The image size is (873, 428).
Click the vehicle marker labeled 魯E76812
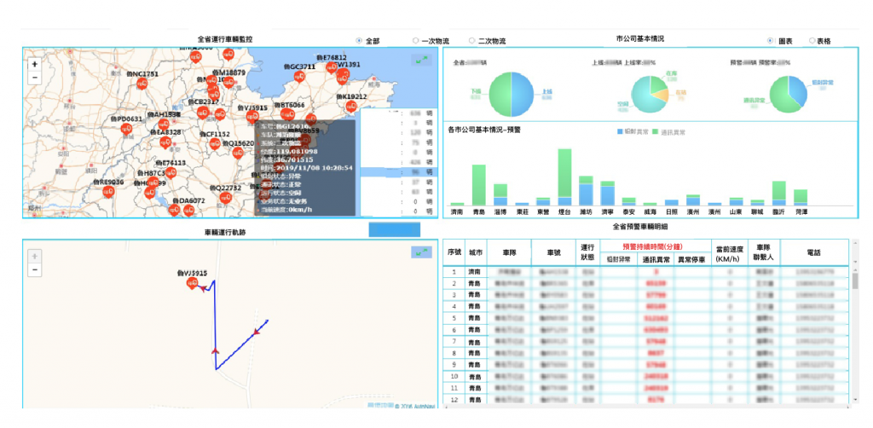332,67
